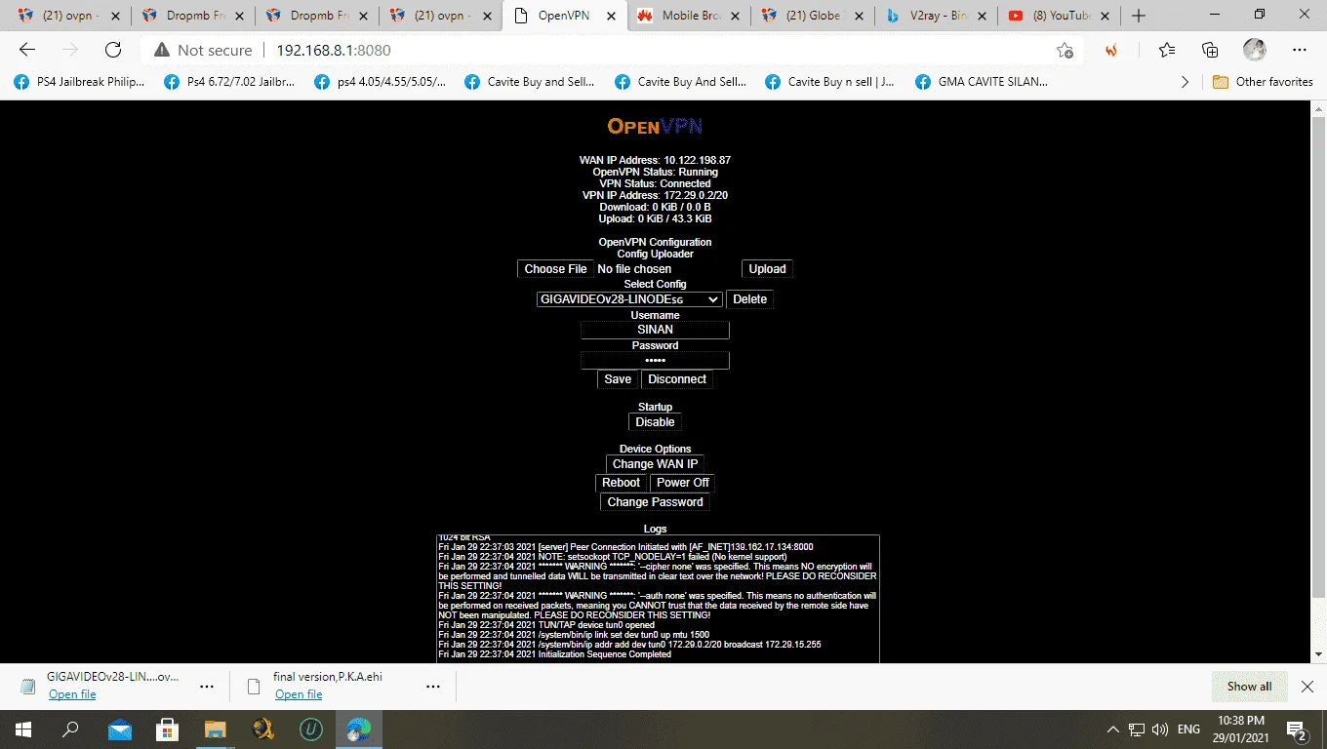Open file link for final version,P.K.A.ehi
Screen dimensions: 1327x749
coord(299,694)
